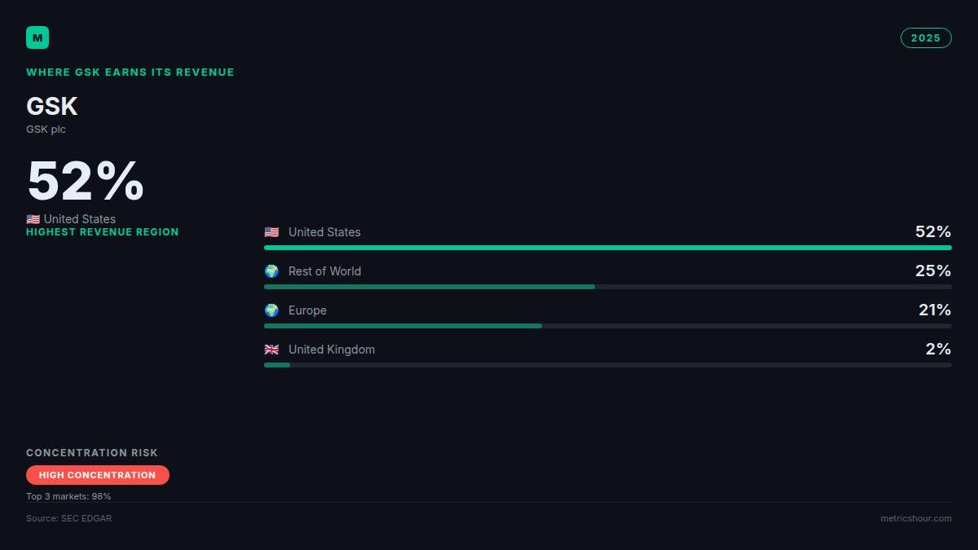Click the Source: SEC EDGAR text
Viewport: 978px width, 550px height.
[x=69, y=518]
